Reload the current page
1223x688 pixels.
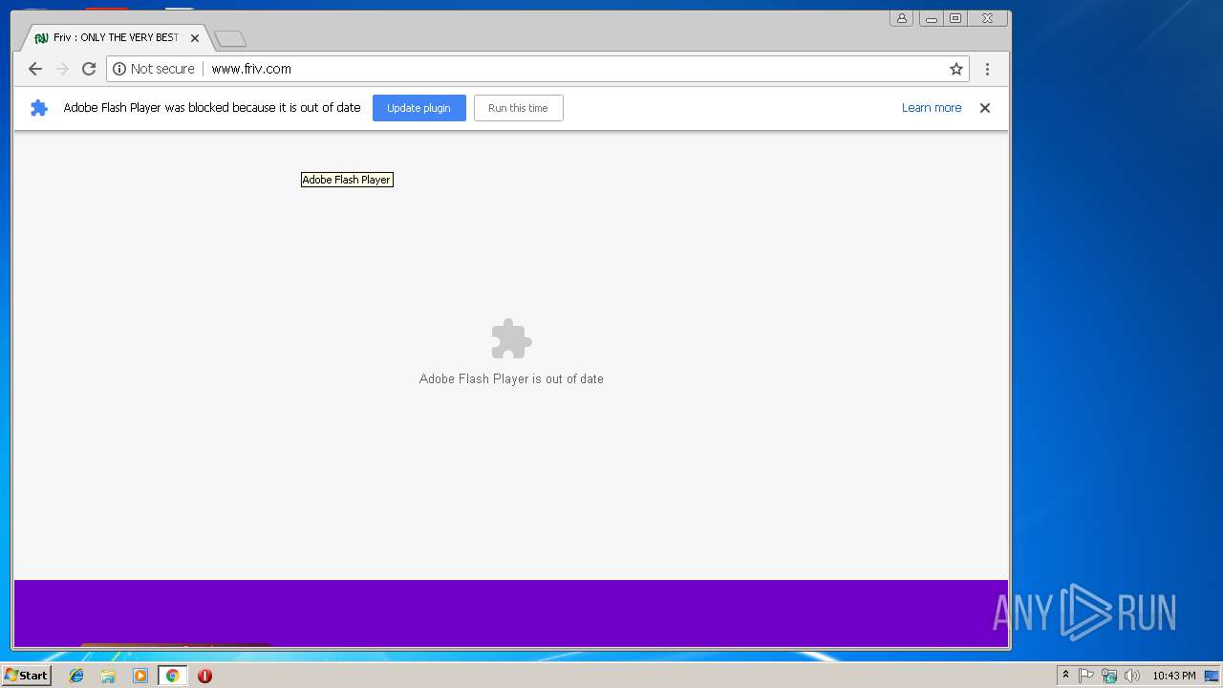[89, 69]
